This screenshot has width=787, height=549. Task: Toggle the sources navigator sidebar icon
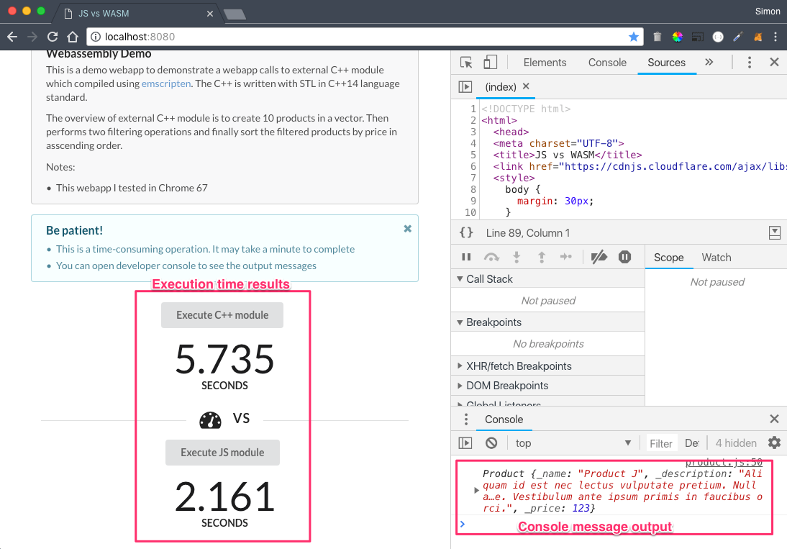pos(466,86)
